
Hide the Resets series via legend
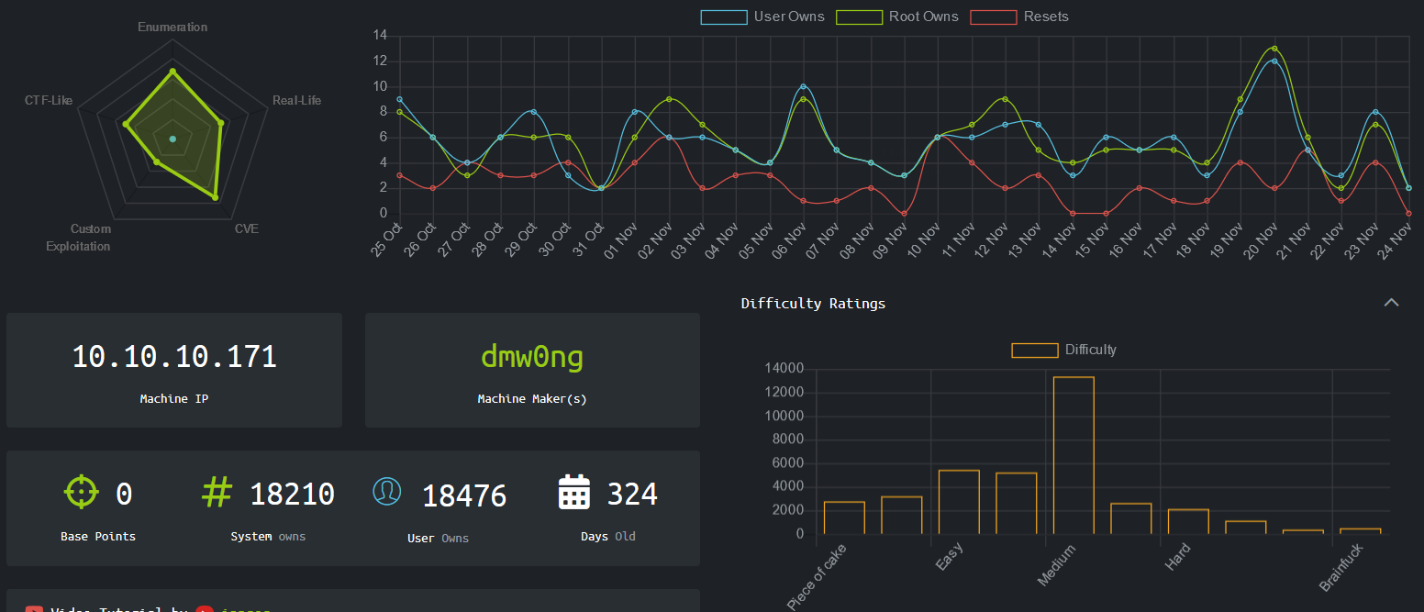[x=1019, y=17]
